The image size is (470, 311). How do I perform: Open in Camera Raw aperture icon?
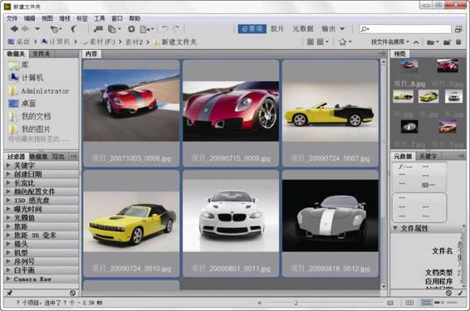(x=131, y=29)
